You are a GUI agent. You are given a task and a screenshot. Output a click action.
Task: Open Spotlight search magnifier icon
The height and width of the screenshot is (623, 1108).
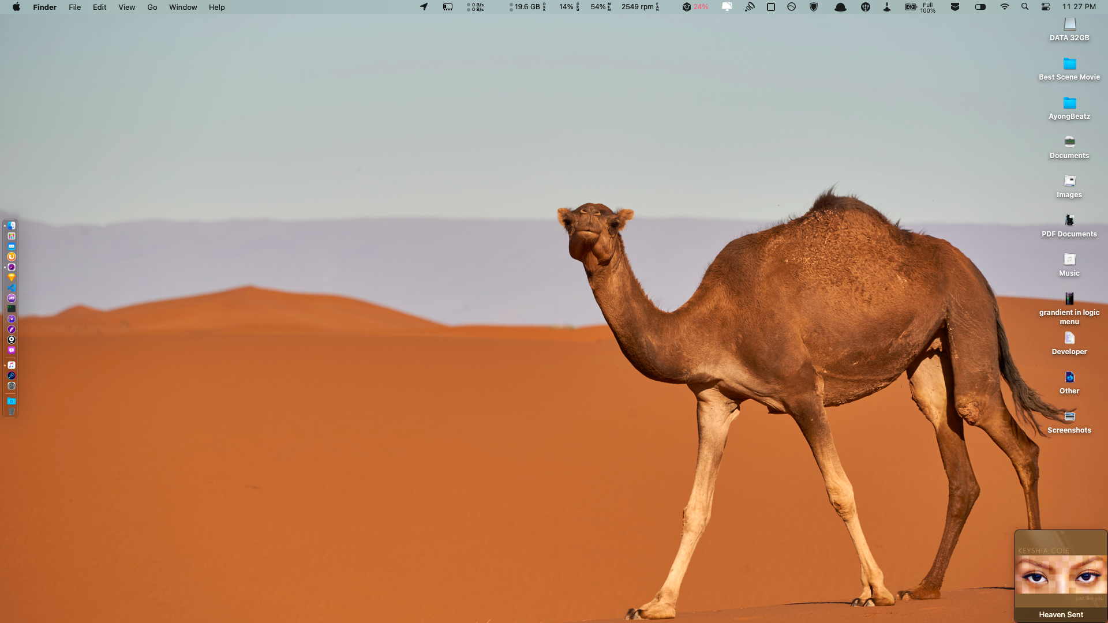(1025, 7)
